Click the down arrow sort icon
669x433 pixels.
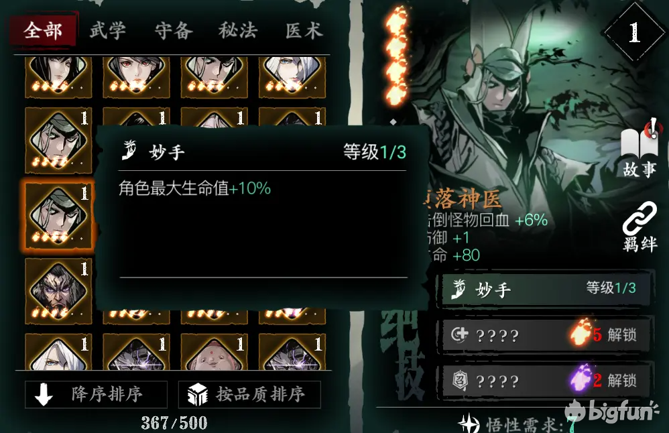coord(44,394)
